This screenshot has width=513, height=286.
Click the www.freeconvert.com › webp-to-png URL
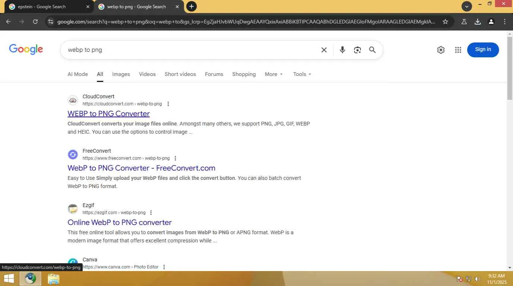pyautogui.click(x=126, y=158)
